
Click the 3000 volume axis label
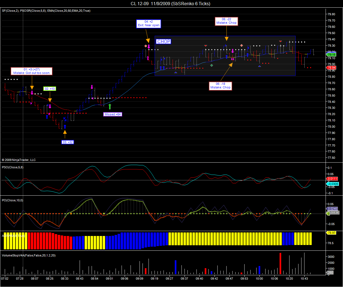[331, 257]
